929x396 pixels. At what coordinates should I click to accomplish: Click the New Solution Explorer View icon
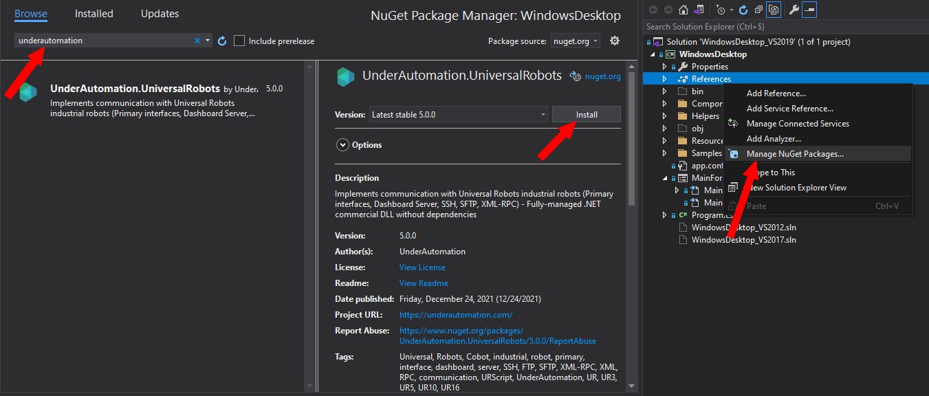pos(733,187)
